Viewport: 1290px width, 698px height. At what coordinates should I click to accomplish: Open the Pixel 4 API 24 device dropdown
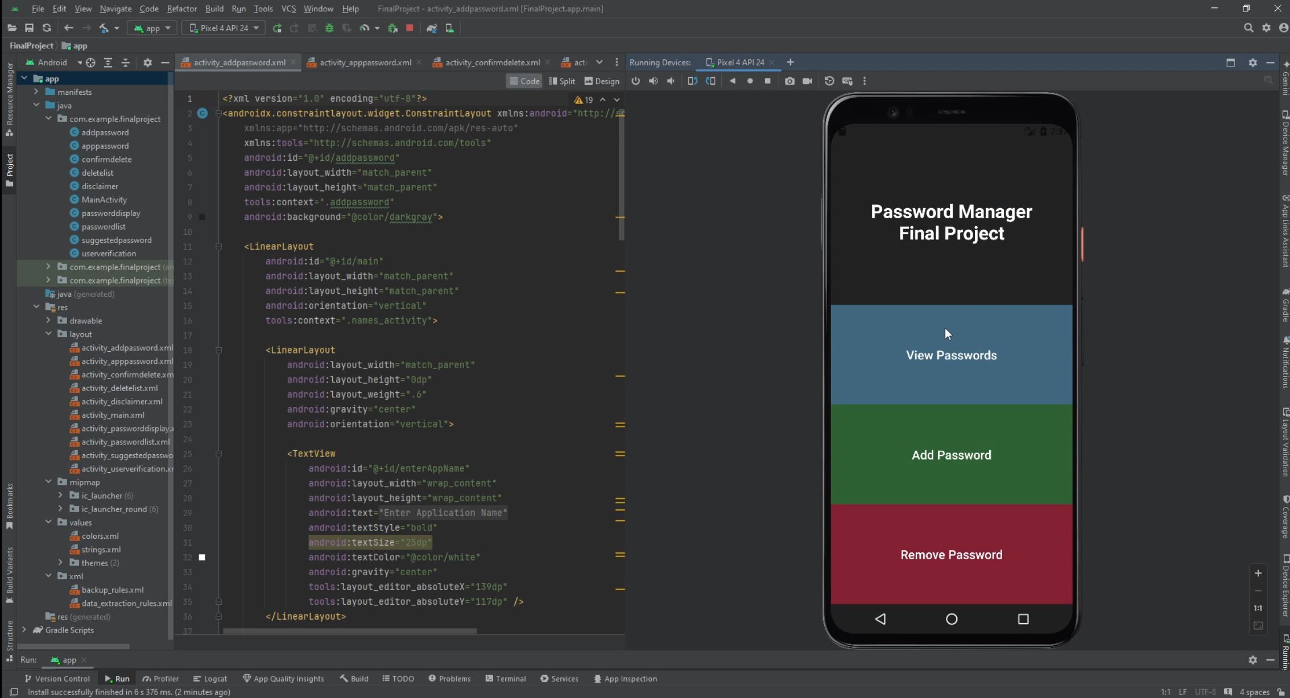[224, 28]
